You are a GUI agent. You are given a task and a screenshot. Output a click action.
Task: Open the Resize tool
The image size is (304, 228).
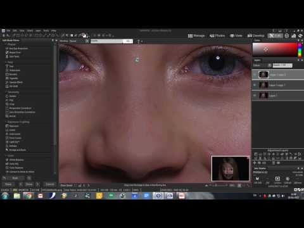click(x=11, y=116)
